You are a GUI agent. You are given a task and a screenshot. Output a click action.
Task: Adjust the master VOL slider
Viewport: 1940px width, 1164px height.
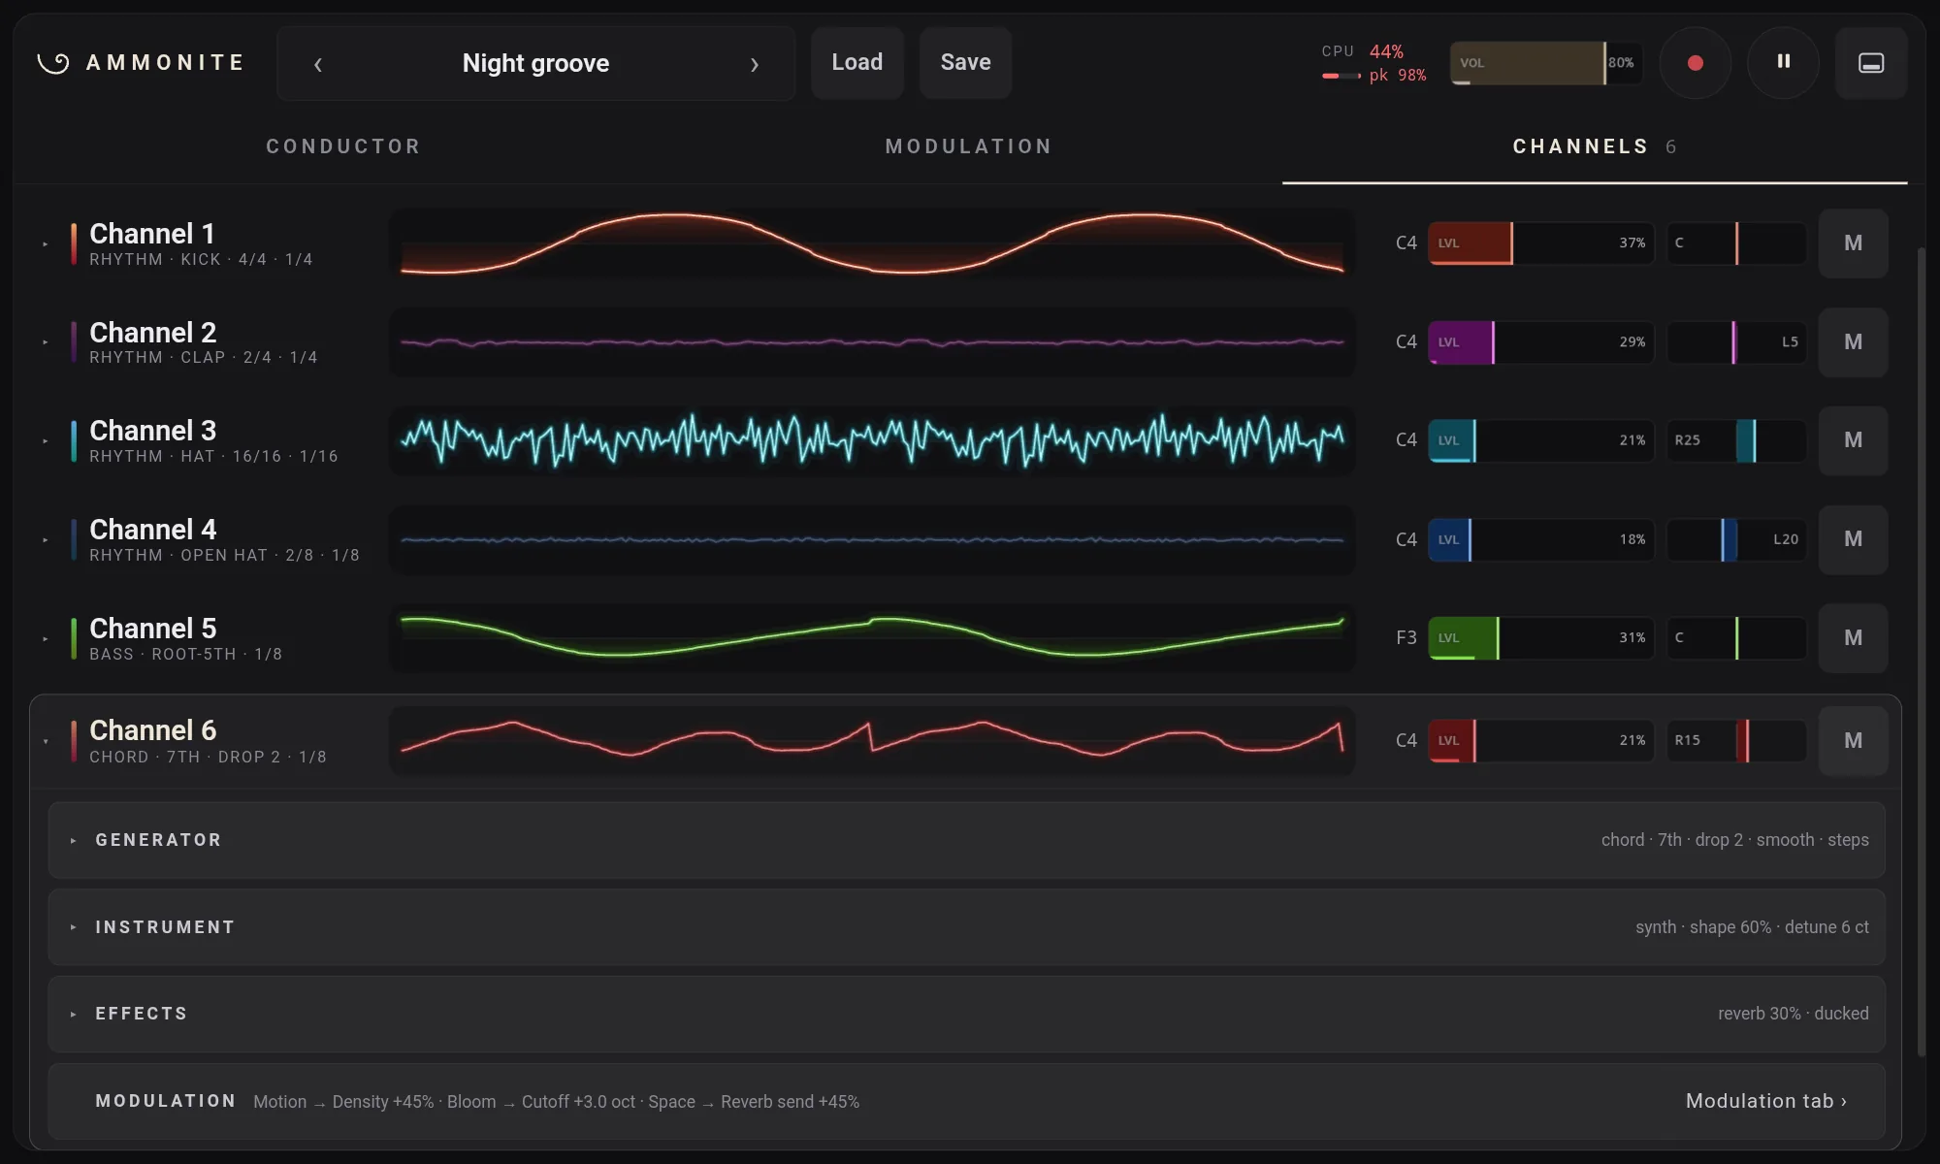(x=1546, y=63)
